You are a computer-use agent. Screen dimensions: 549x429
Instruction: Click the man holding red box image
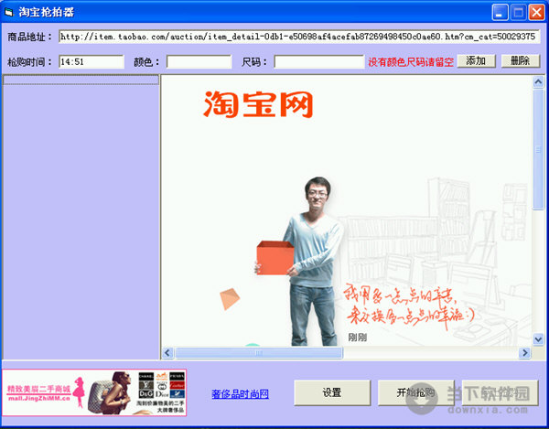[x=299, y=262]
